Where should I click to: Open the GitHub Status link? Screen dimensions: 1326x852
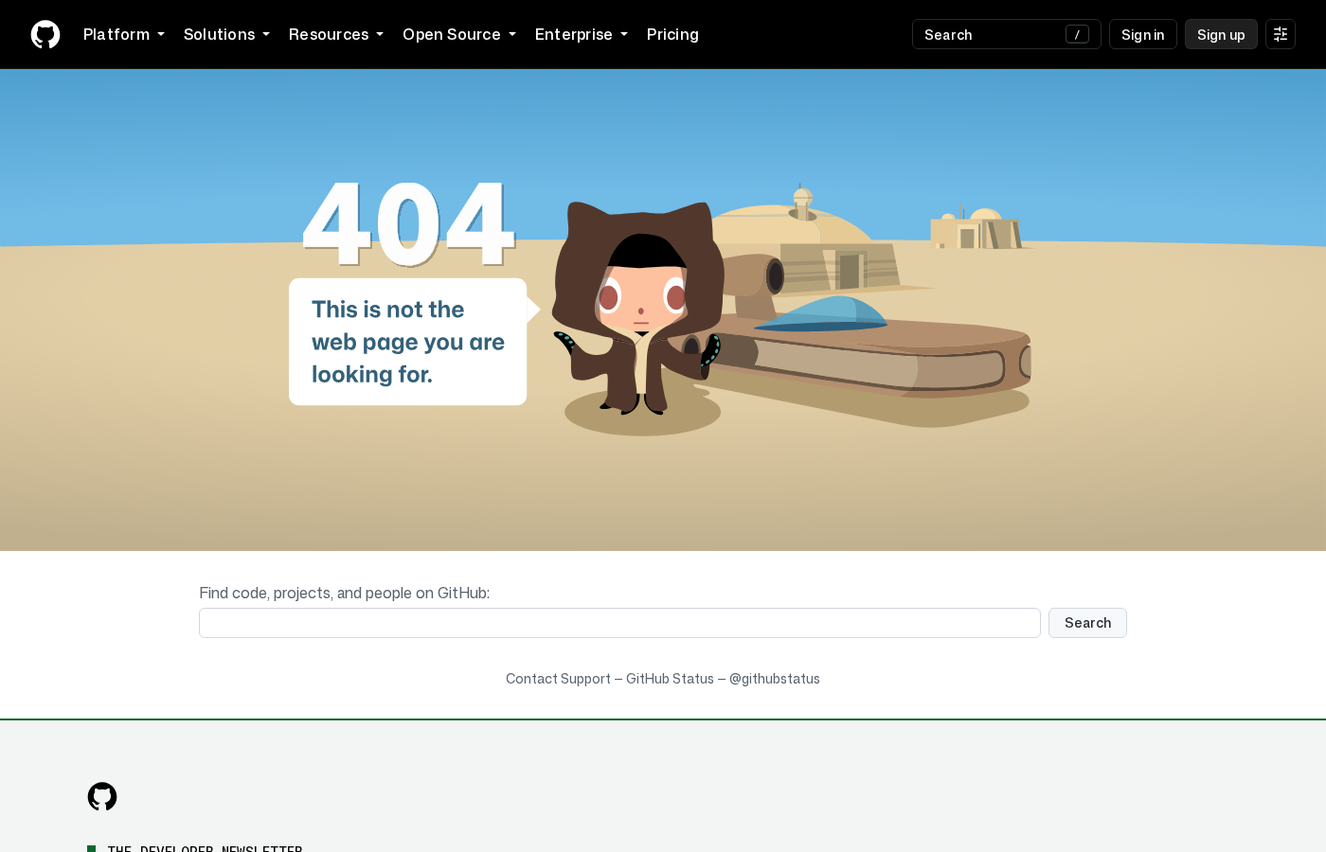[670, 679]
